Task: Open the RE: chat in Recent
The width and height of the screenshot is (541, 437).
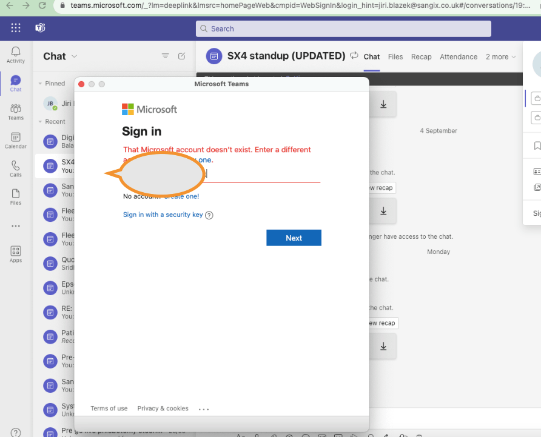Action: pyautogui.click(x=55, y=313)
